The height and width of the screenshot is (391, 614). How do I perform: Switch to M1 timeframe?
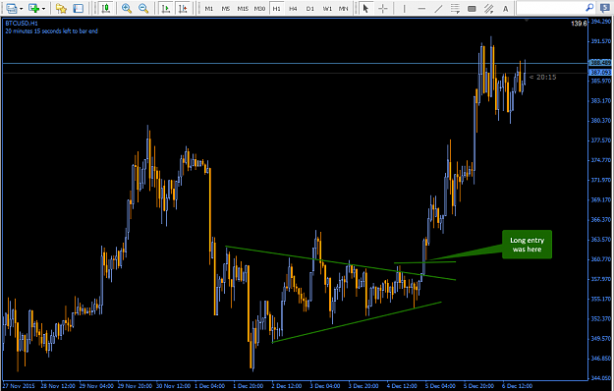click(209, 9)
